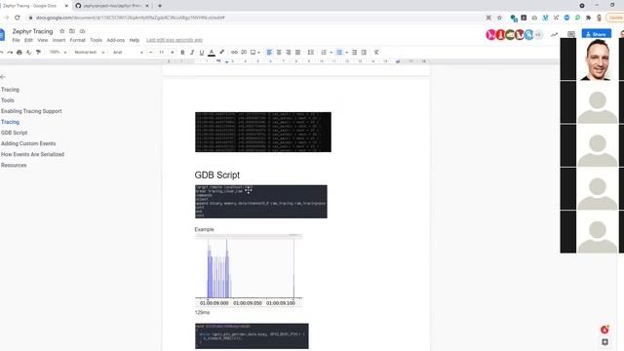This screenshot has width=624, height=351.
Task: Open the text color picker
Action: coord(212,52)
